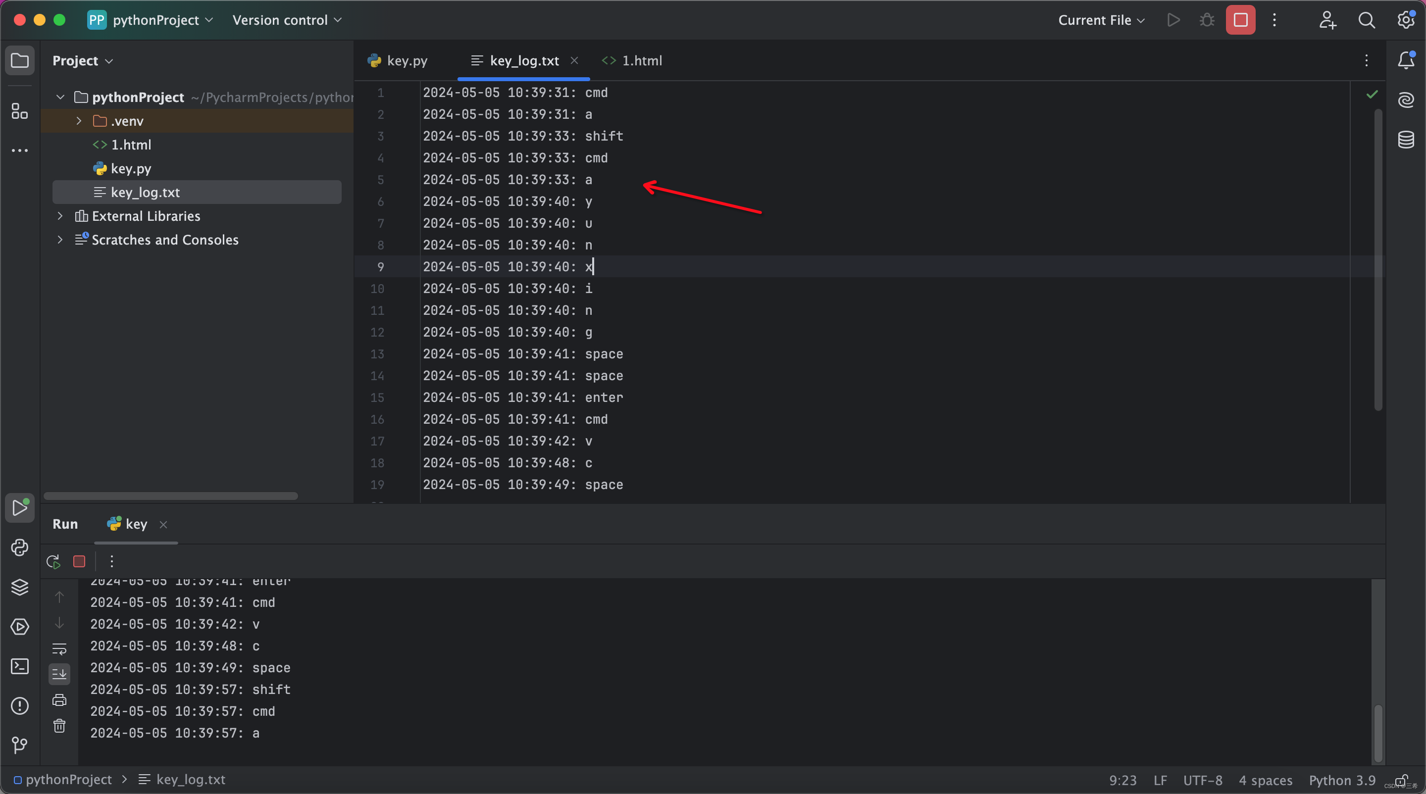Viewport: 1426px width, 794px height.
Task: Switch to the 1.html editor tab
Action: click(641, 61)
